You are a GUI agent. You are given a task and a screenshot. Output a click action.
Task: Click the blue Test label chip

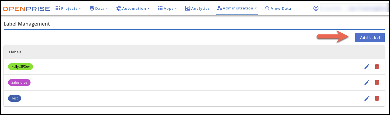(14, 98)
